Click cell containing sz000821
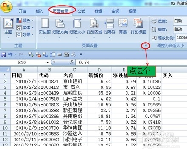Screen dimensions: 192x154 coord(50,81)
